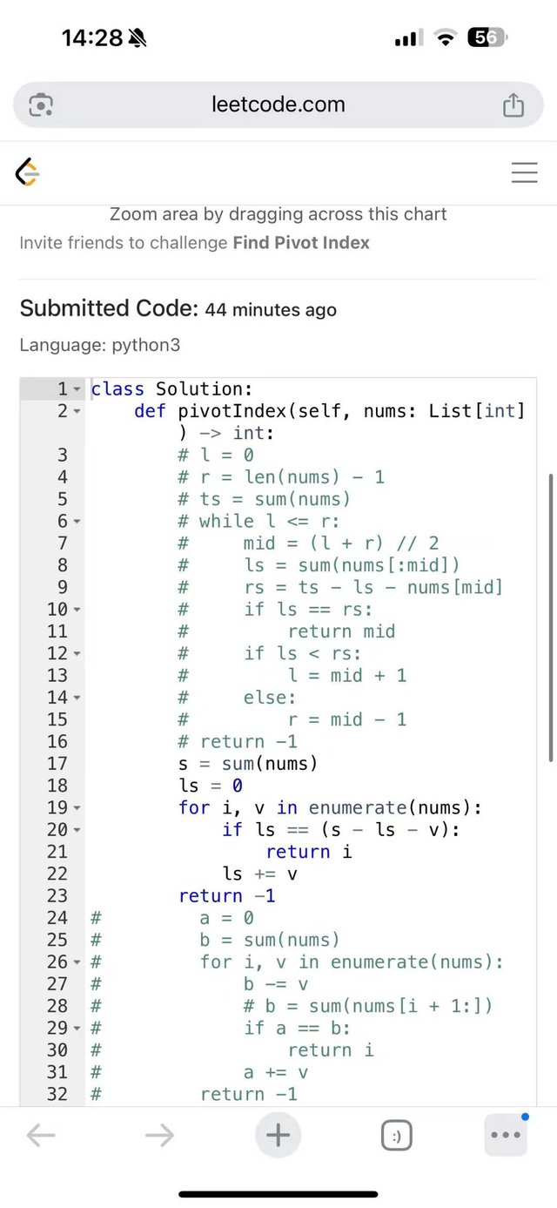Collapse the fold arrow at line 29

pos(77,1029)
